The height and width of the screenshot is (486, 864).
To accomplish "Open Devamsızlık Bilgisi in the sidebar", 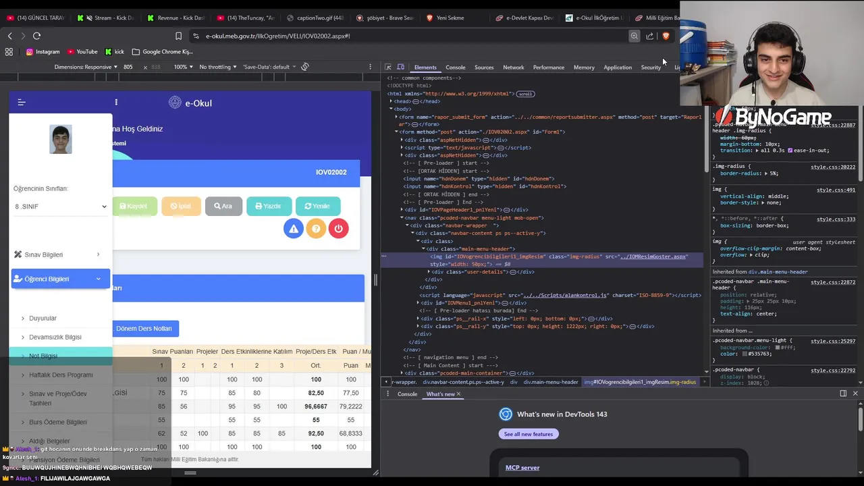I will 55,337.
